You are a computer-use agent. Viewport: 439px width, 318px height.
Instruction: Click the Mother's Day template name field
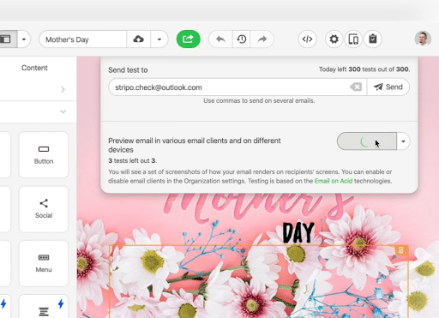(83, 39)
